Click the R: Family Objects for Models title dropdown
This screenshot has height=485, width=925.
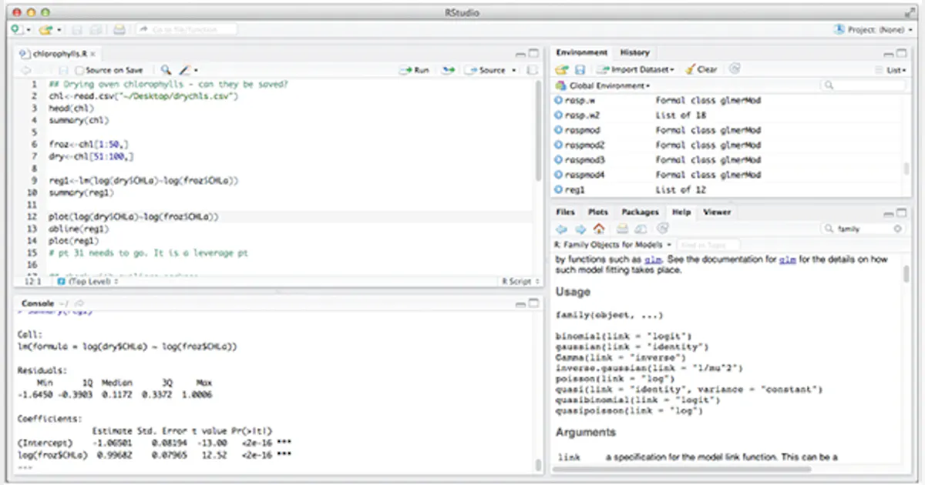614,244
